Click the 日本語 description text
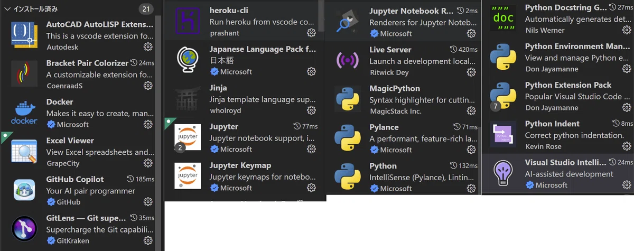This screenshot has width=634, height=251. click(x=222, y=60)
